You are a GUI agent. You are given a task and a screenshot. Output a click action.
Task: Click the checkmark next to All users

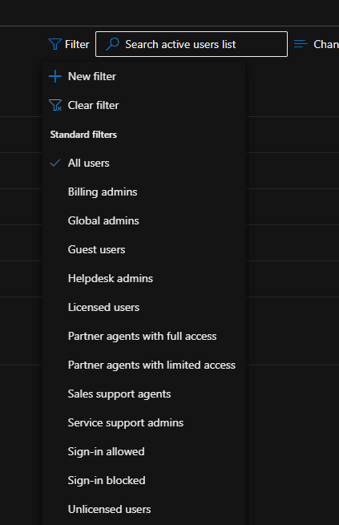(x=54, y=163)
